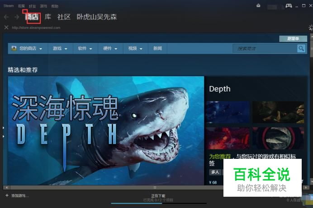Open the 好友 menu
Image resolution: width=313 pixels, height=208 pixels.
(x=32, y=6)
